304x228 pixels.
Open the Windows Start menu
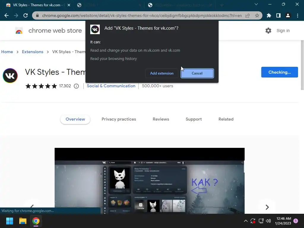point(9,221)
